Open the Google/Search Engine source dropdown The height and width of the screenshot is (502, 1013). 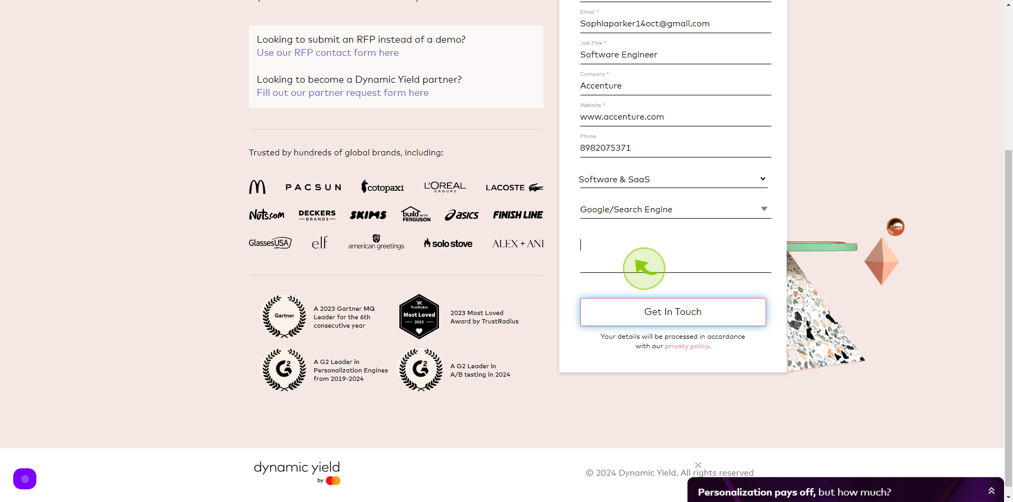676,209
